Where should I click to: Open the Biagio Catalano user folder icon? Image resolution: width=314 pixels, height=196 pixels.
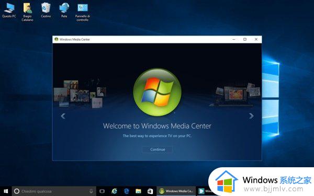click(x=27, y=12)
